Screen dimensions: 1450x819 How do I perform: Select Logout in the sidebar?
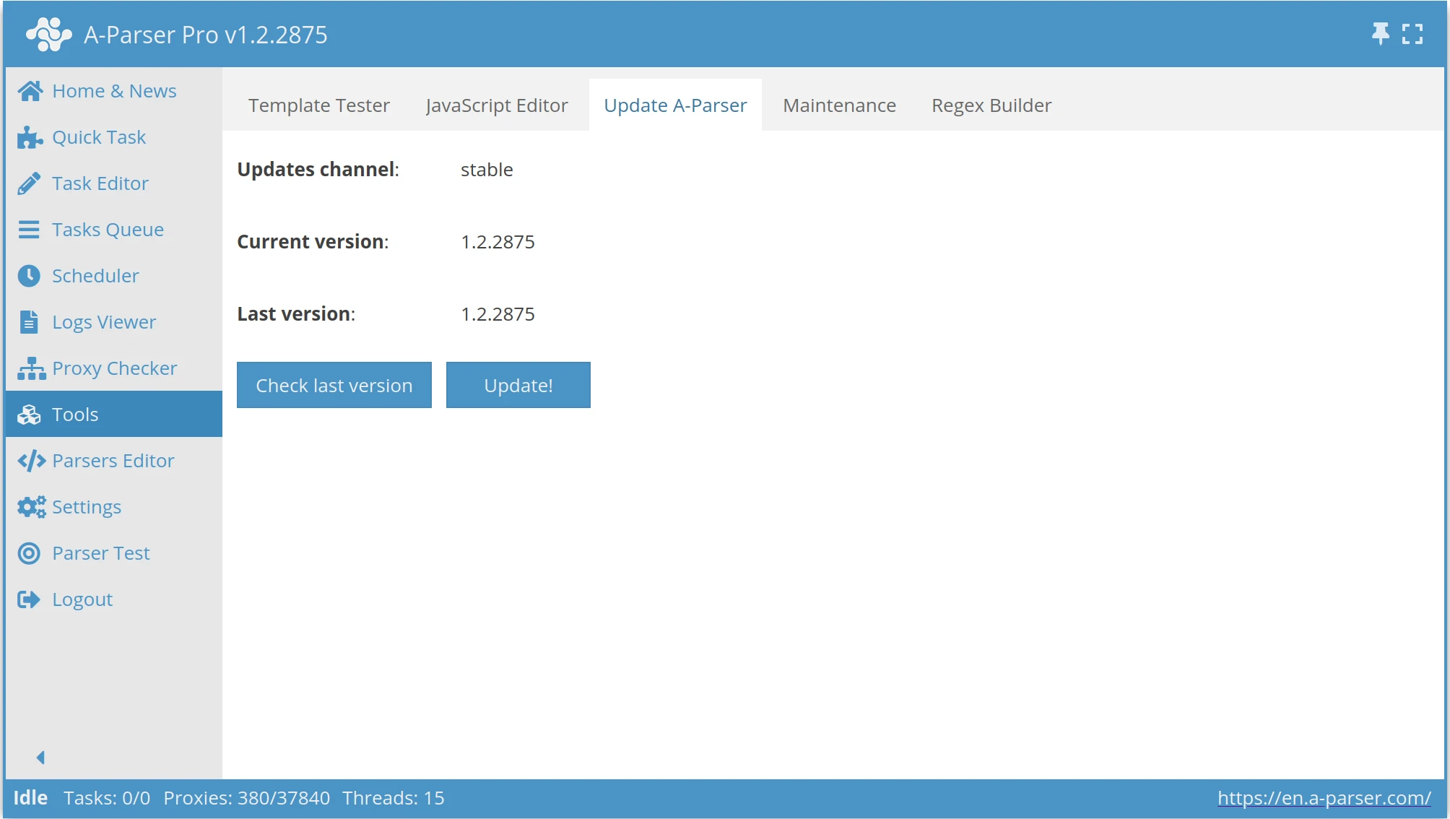coord(82,599)
